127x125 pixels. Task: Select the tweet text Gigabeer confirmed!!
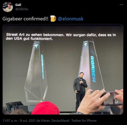[25, 19]
